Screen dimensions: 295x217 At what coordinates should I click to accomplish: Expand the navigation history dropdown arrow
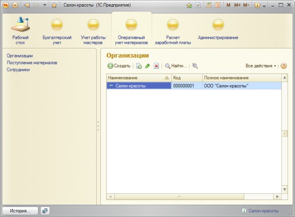(45, 5)
